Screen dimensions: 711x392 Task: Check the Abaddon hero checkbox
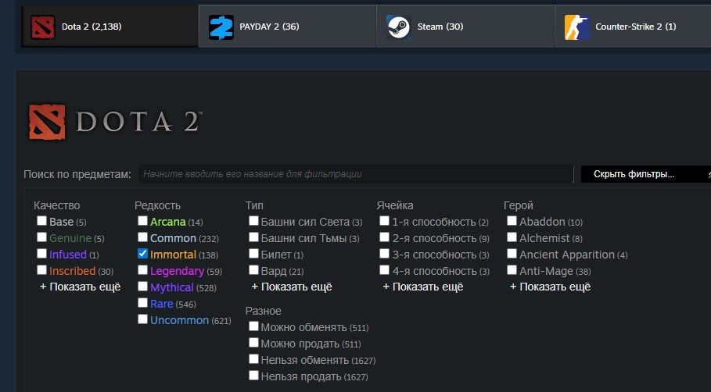512,221
